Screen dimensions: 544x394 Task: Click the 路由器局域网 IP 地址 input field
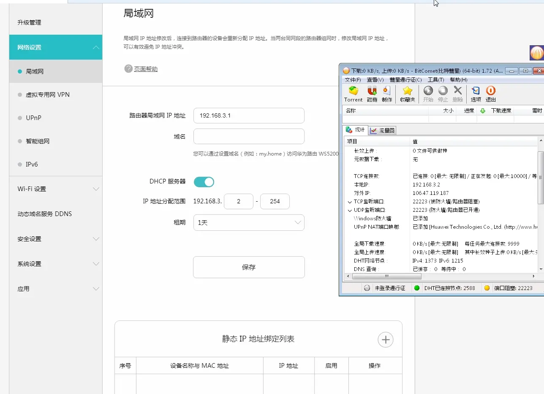(x=249, y=115)
